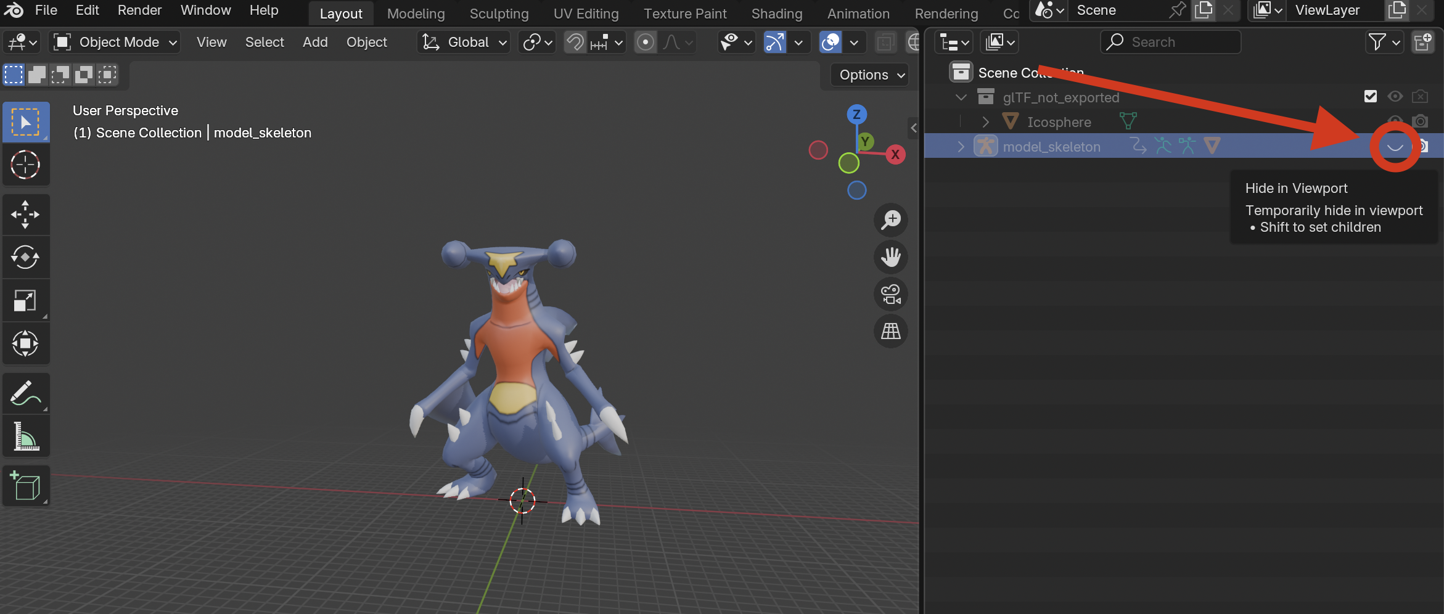Open the overlays settings dropdown arrow

pos(854,43)
